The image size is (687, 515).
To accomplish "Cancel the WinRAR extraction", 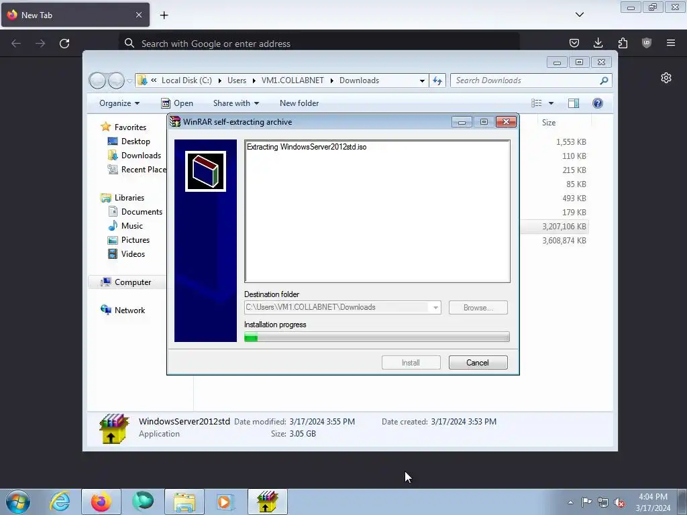I will (478, 363).
